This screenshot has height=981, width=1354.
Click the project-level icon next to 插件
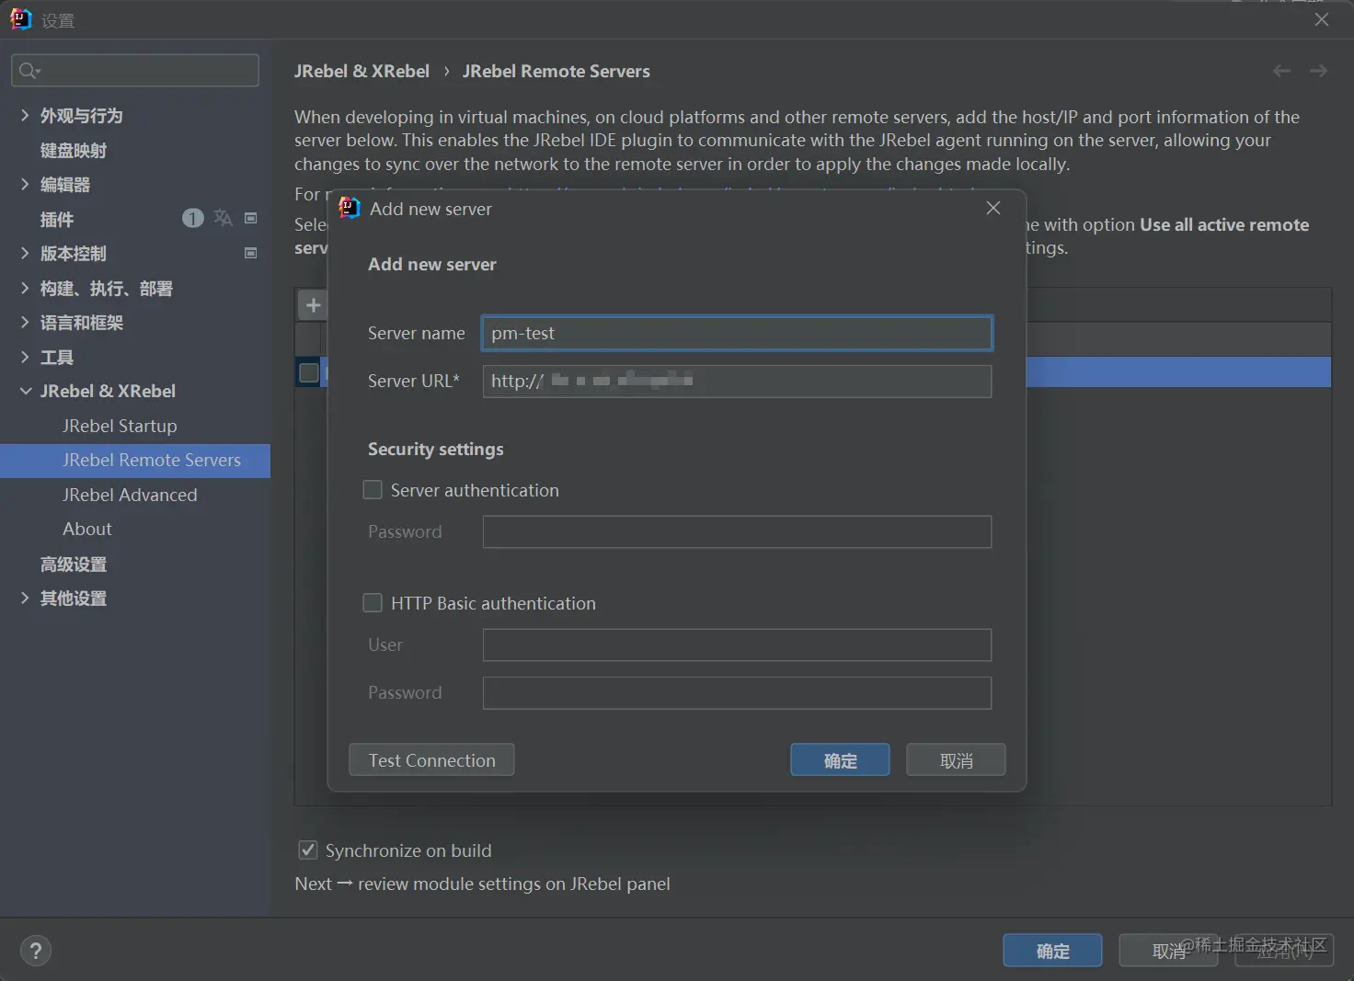coord(250,218)
